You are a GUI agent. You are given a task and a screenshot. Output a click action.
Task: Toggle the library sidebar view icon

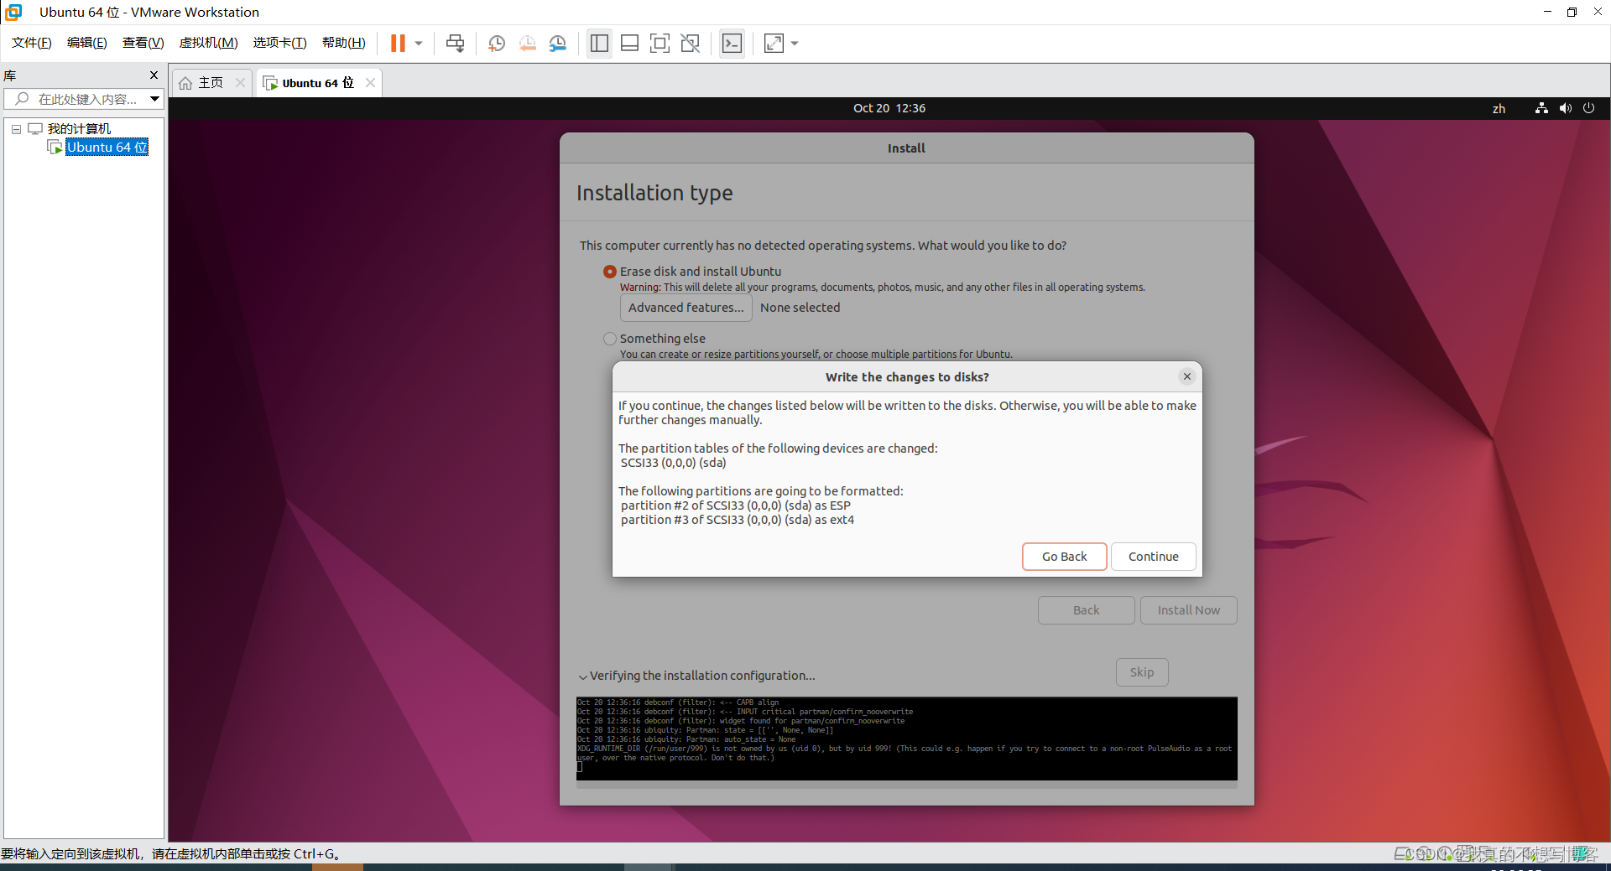599,43
